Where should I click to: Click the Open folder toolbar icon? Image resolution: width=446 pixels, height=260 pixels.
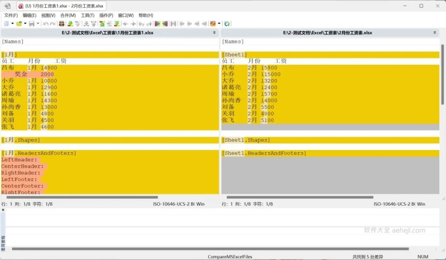click(x=19, y=23)
